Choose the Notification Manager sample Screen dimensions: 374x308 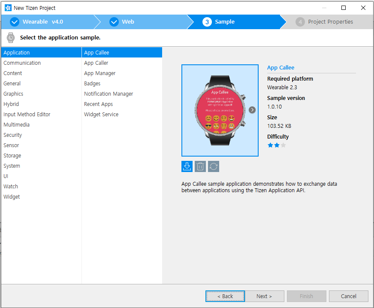[x=122, y=94]
